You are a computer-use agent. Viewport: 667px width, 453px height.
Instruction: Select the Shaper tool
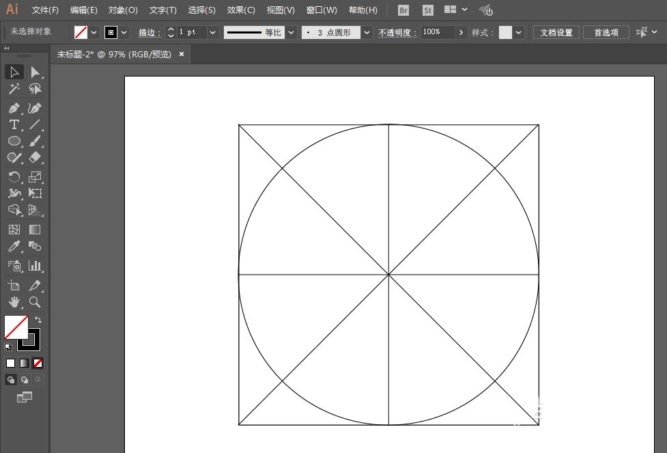coord(14,158)
